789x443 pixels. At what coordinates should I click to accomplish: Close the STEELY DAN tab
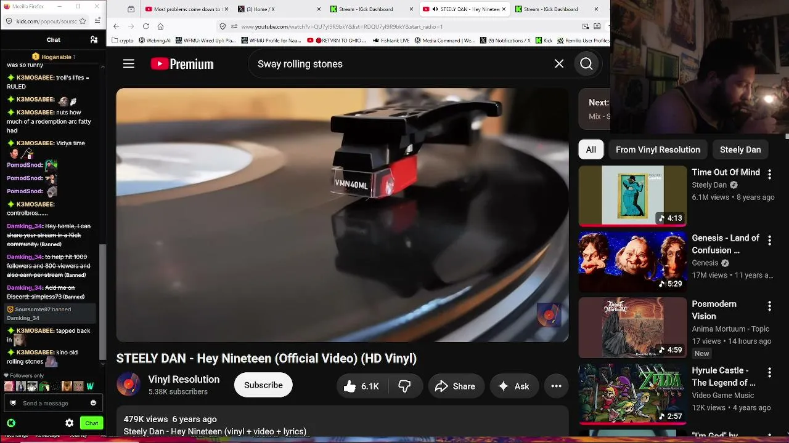coord(504,9)
